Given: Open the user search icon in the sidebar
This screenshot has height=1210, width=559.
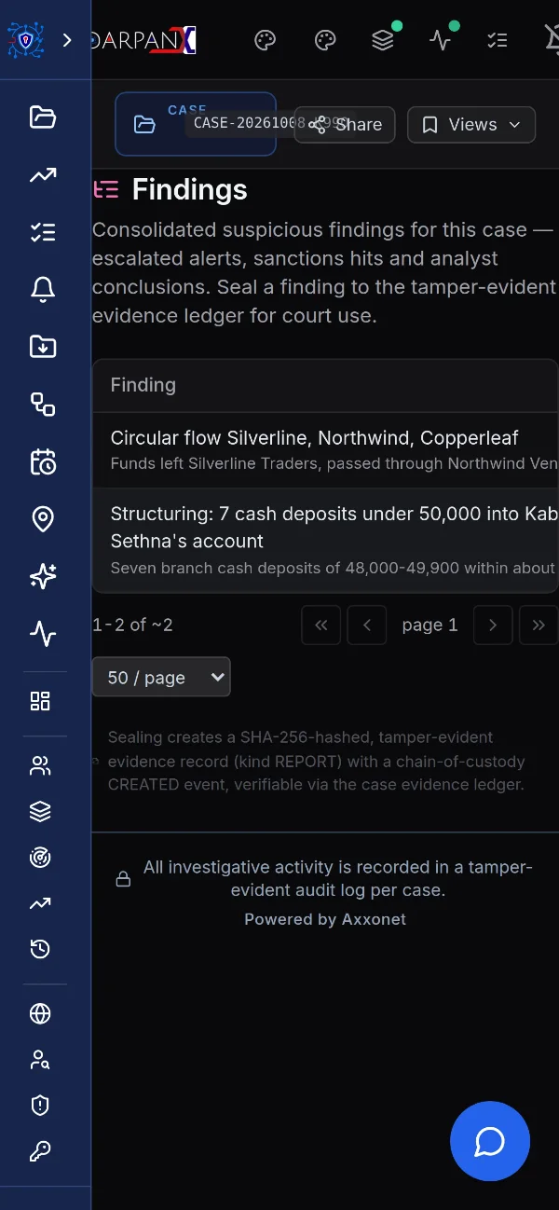Looking at the screenshot, I should point(40,1059).
